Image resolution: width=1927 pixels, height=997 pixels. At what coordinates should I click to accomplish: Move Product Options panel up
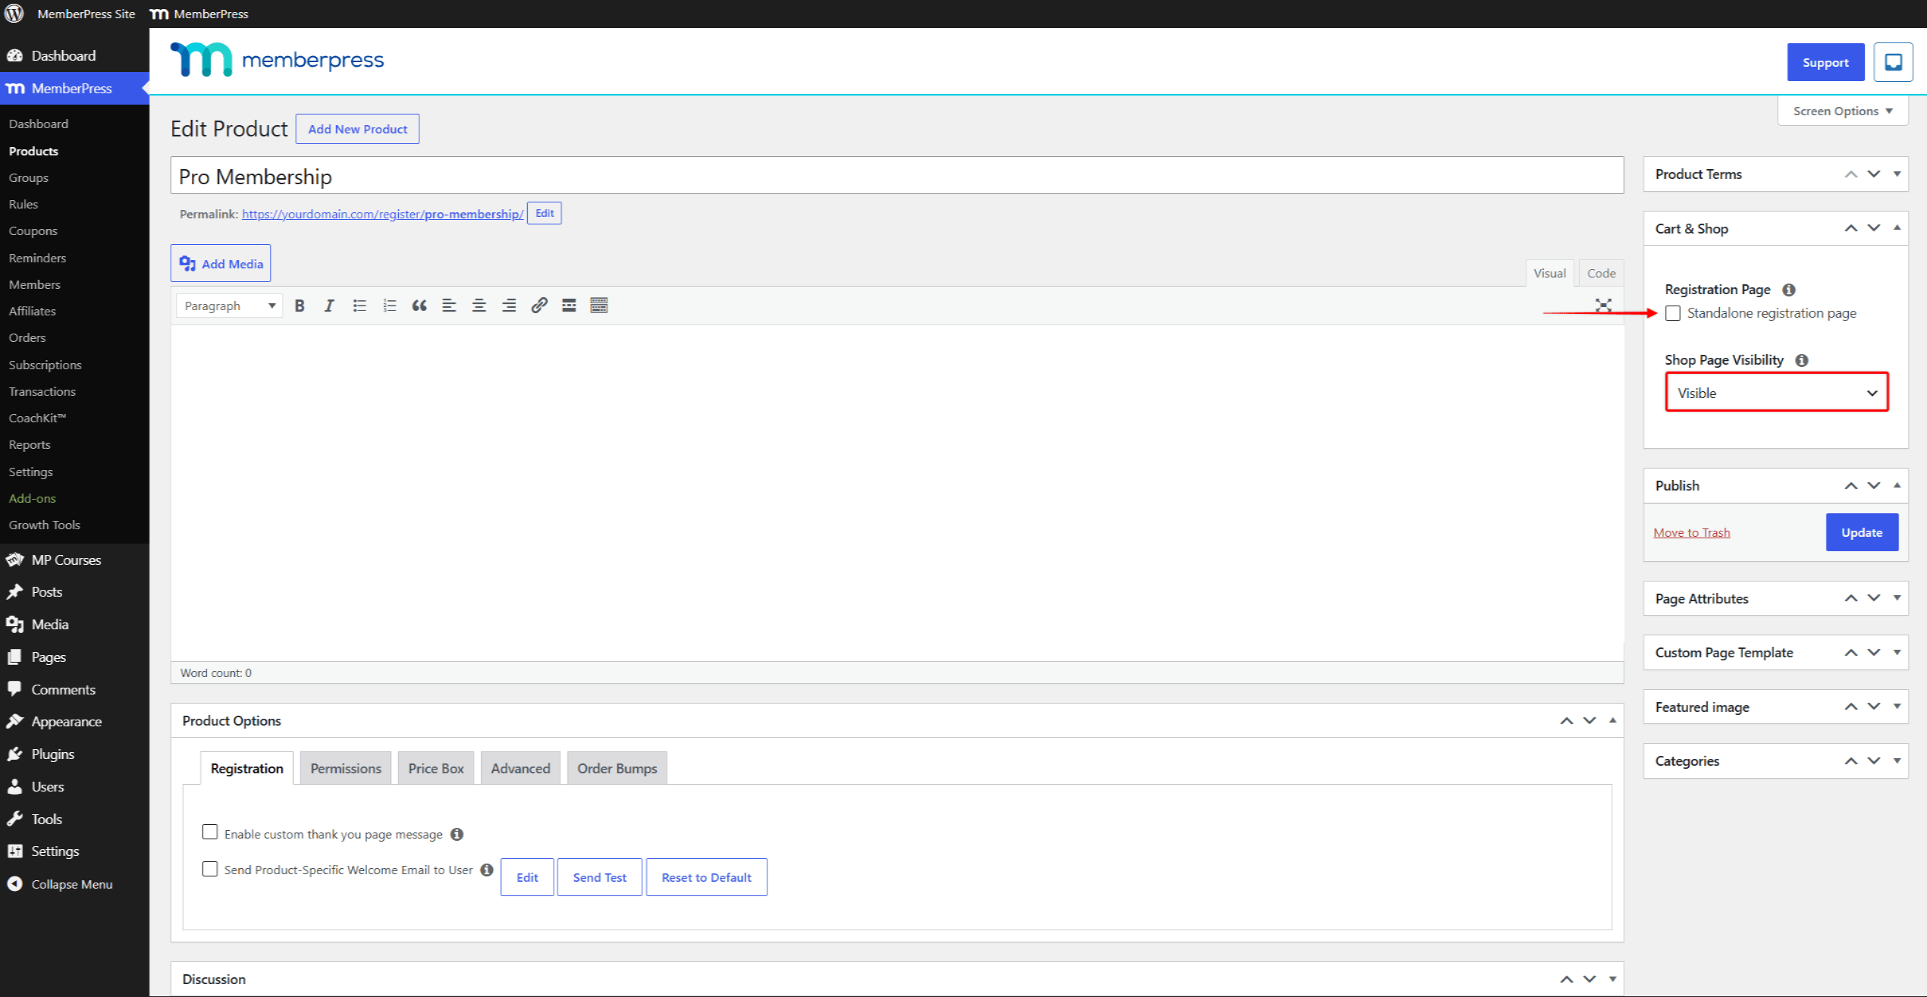click(x=1567, y=720)
